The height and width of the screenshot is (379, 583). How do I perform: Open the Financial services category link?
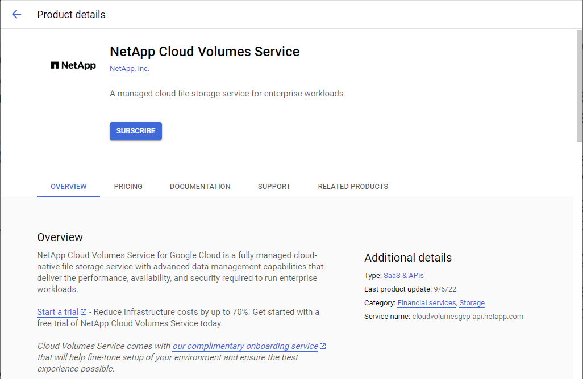(x=427, y=303)
